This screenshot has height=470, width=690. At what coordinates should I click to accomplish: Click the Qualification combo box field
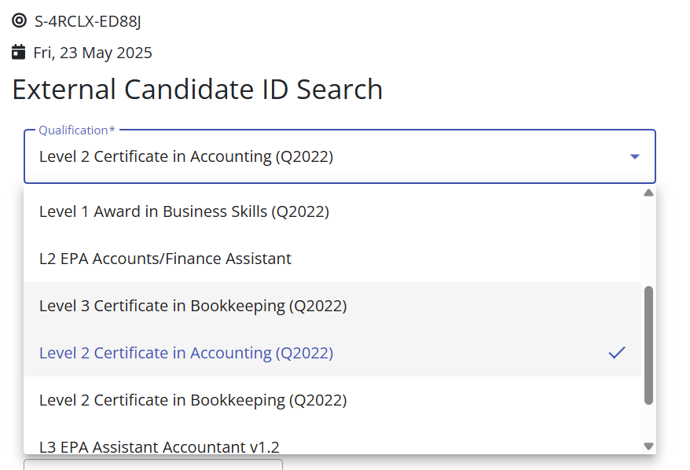pos(339,156)
